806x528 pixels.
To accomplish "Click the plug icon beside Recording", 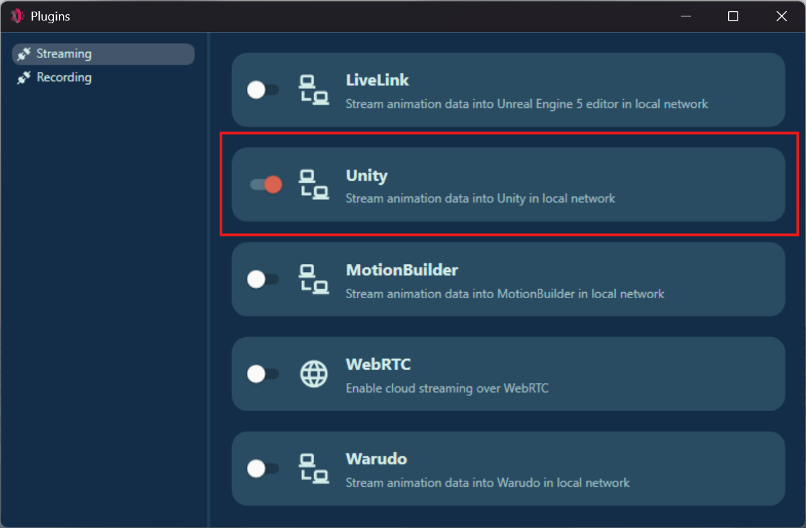I will coord(25,78).
